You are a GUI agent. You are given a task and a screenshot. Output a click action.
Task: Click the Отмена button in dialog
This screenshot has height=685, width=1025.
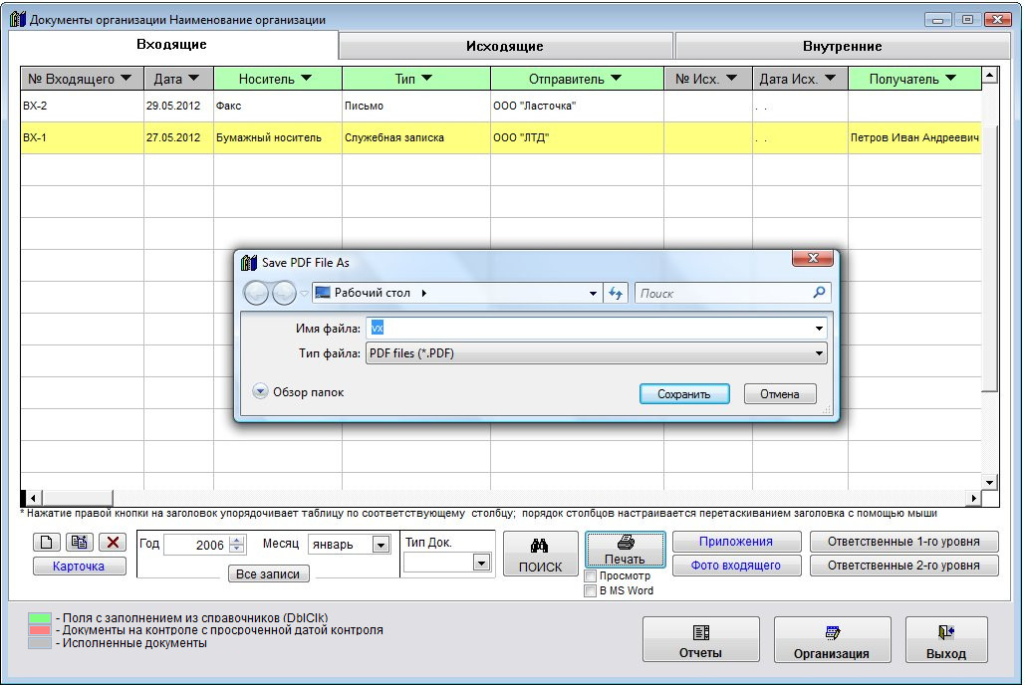(779, 394)
